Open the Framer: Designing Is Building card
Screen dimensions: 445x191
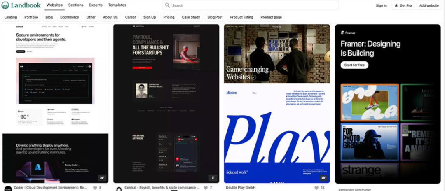[x=388, y=104]
